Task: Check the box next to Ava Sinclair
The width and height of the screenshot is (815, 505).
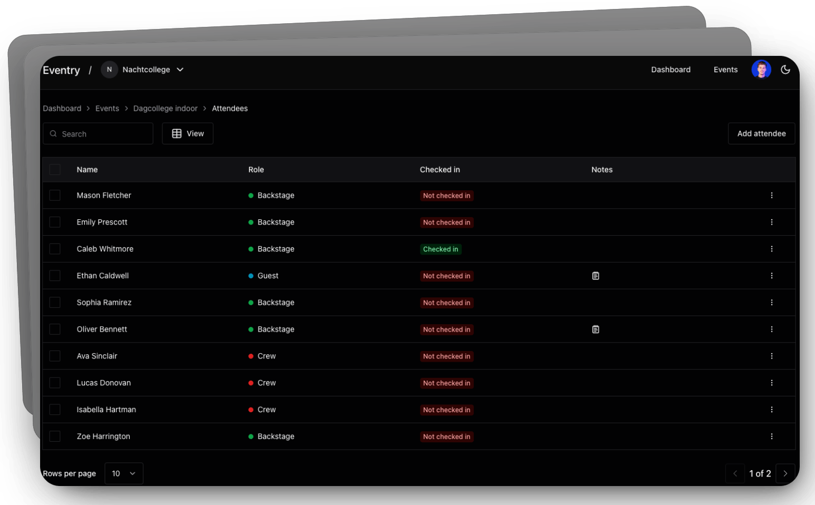Action: coord(55,356)
